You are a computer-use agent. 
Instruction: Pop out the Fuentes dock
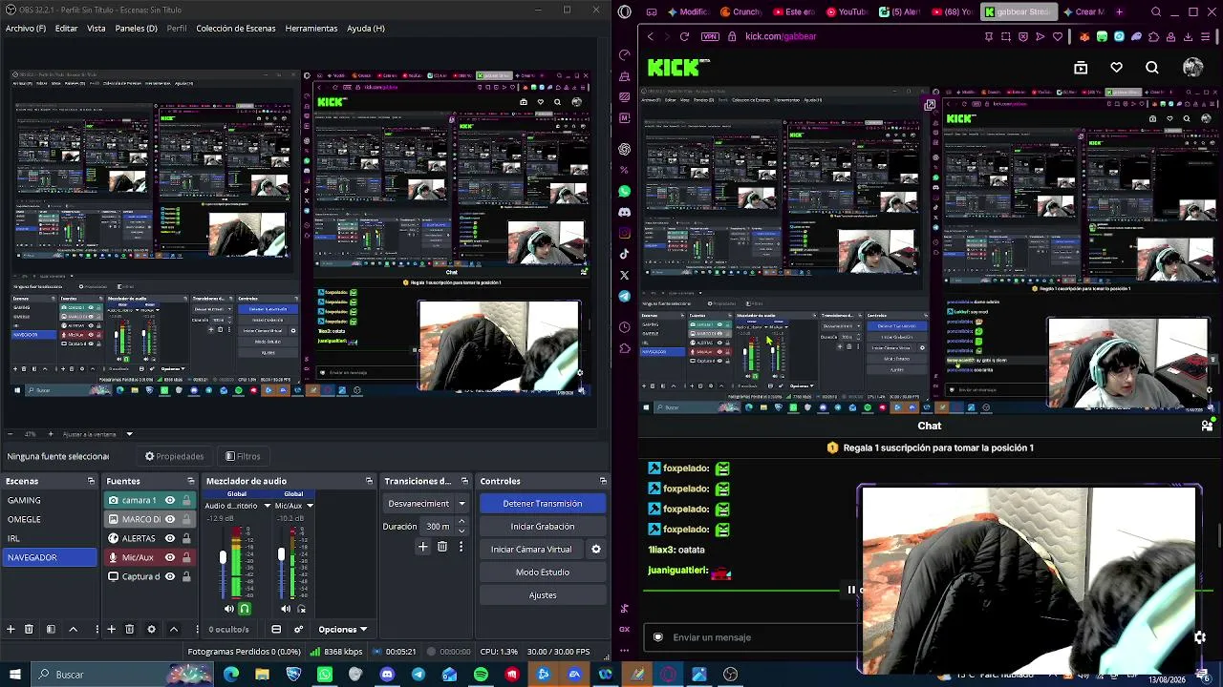pos(191,481)
